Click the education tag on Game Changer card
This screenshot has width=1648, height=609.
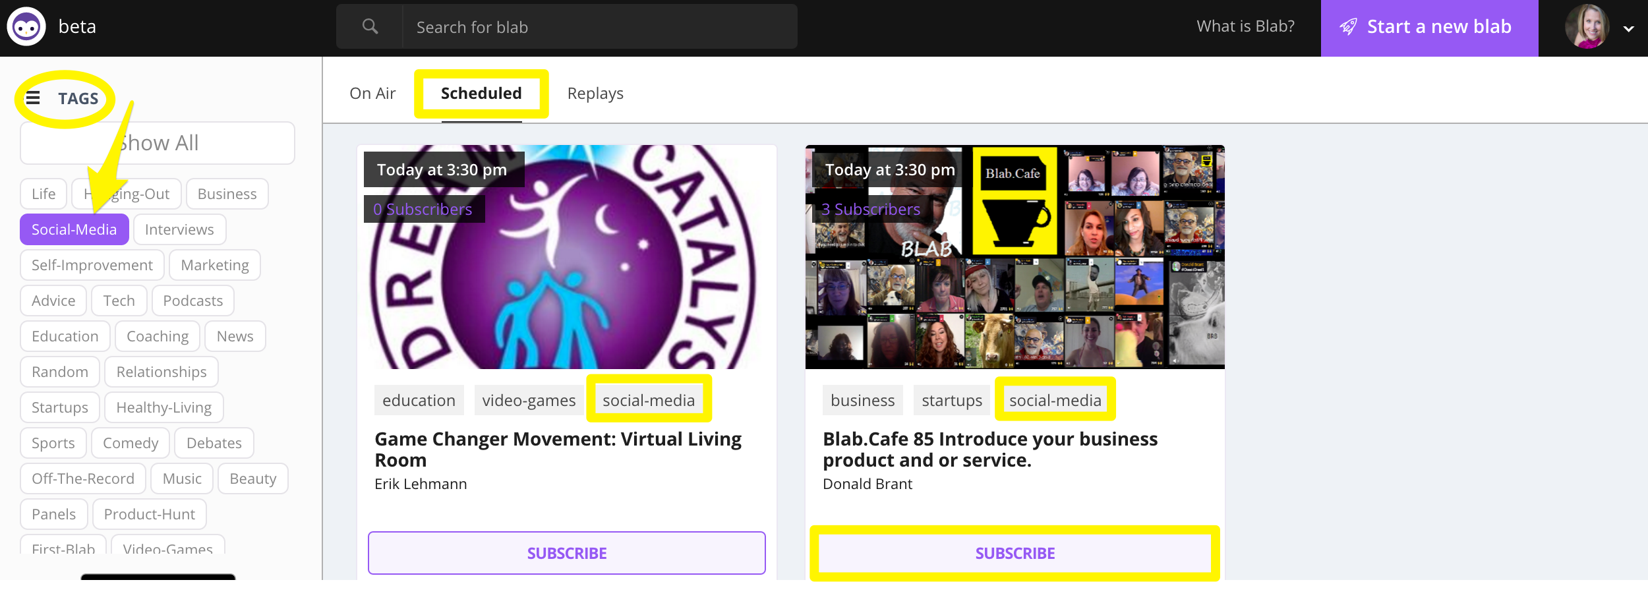point(419,400)
